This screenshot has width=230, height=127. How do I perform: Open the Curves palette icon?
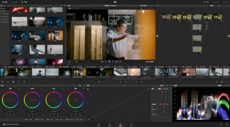tap(99, 82)
